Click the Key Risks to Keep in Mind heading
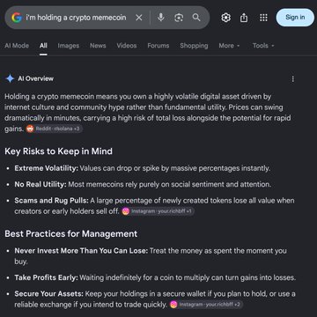Viewport: 317px width, 317px height. coord(58,151)
